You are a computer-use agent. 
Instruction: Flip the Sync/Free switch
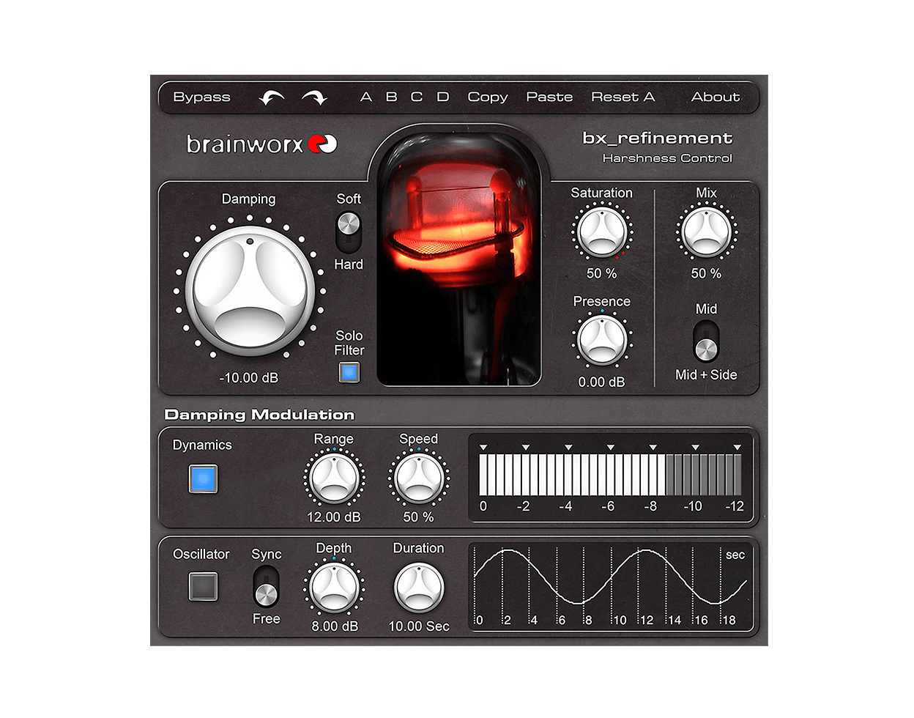click(266, 586)
